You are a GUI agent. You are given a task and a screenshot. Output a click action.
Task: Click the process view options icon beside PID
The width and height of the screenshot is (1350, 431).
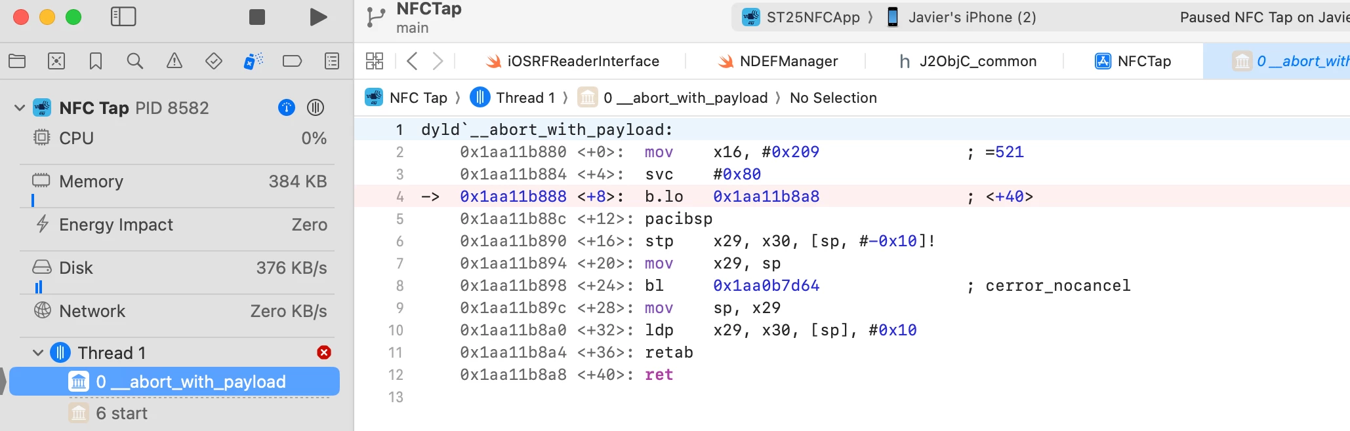(x=316, y=107)
